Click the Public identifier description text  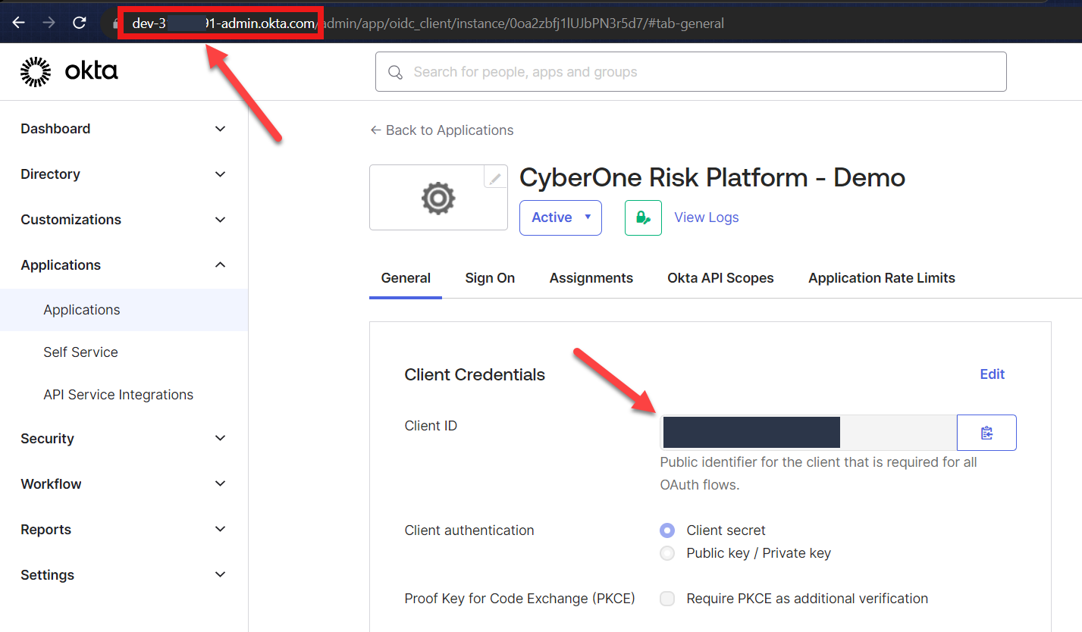818,474
